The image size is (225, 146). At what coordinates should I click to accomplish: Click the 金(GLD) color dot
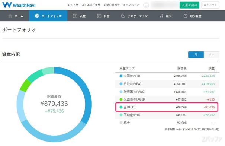[x=121, y=107]
